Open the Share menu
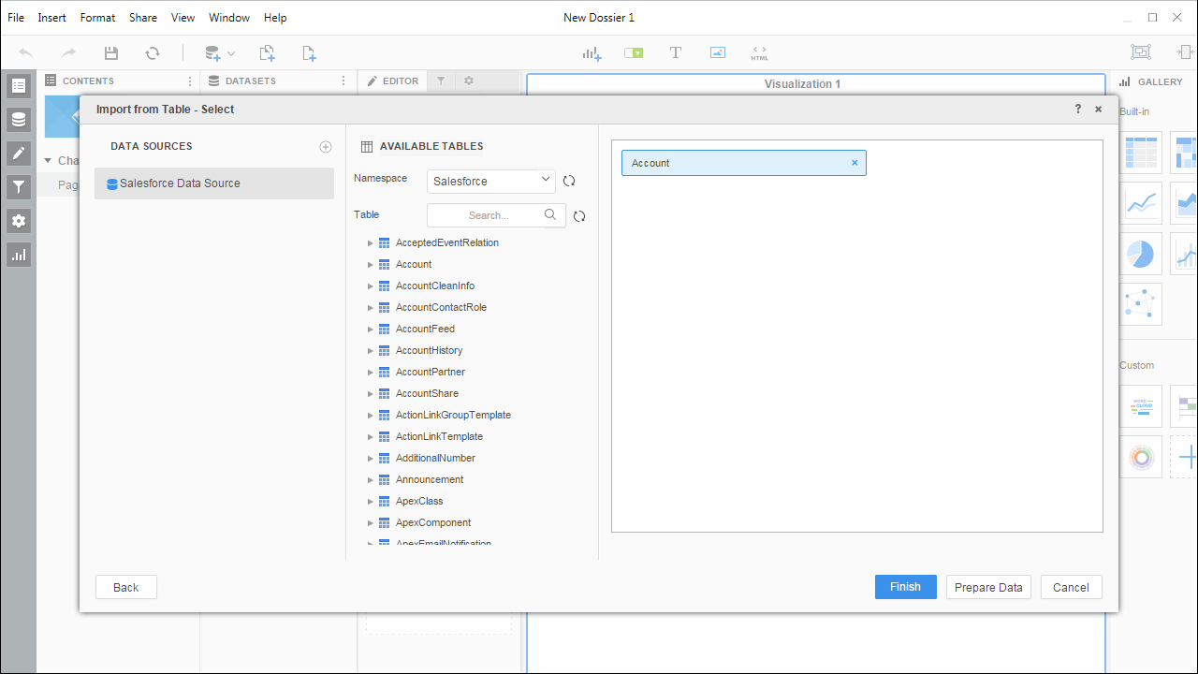Screen dimensions: 1198x674 click(142, 17)
